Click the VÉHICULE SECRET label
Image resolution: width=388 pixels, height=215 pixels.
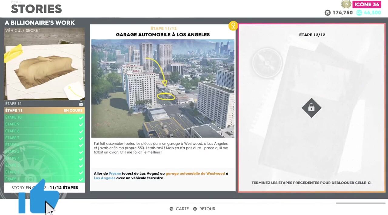click(x=23, y=31)
